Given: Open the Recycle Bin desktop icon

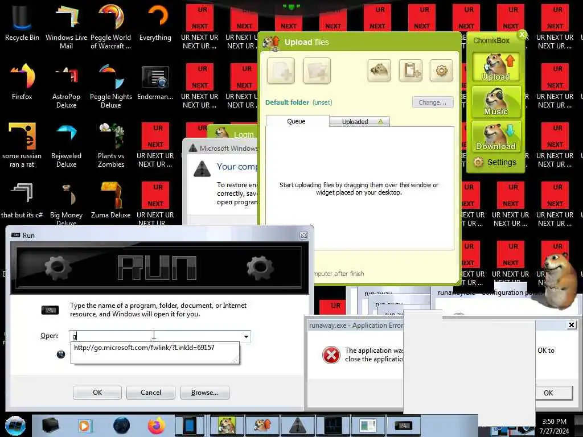Looking at the screenshot, I should tap(22, 22).
